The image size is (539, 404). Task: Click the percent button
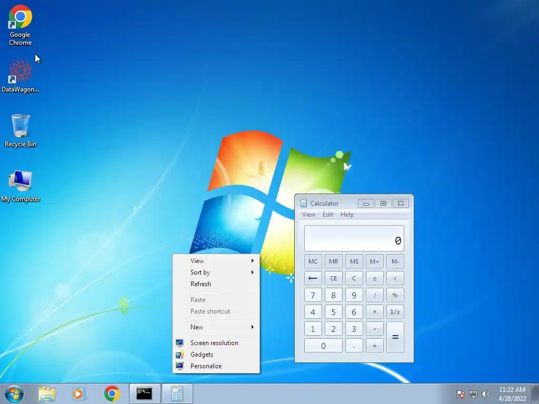click(395, 295)
